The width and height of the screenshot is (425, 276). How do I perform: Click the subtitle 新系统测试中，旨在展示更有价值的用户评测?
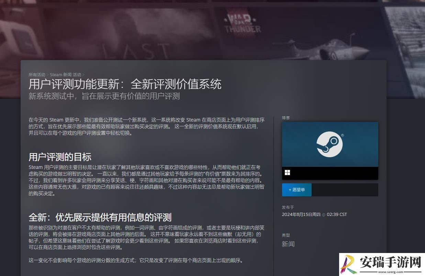point(104,96)
